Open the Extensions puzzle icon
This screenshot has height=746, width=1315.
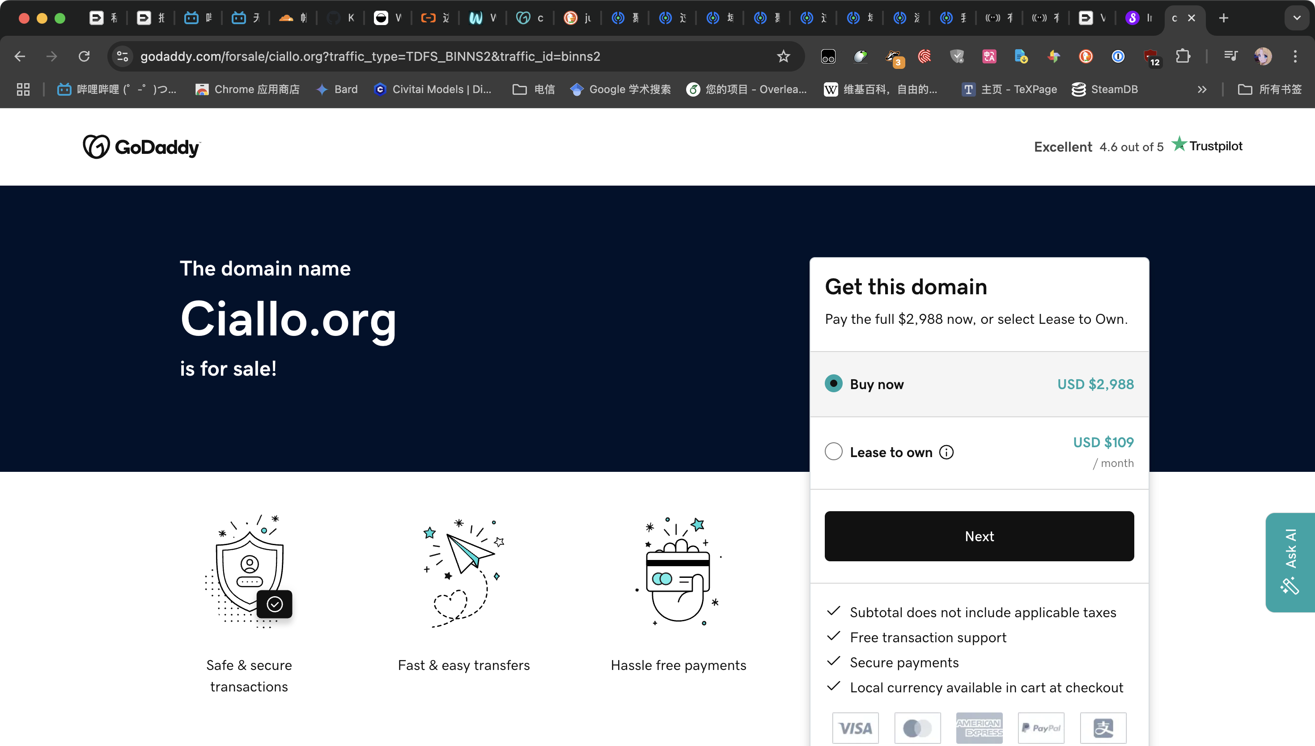click(x=1183, y=56)
